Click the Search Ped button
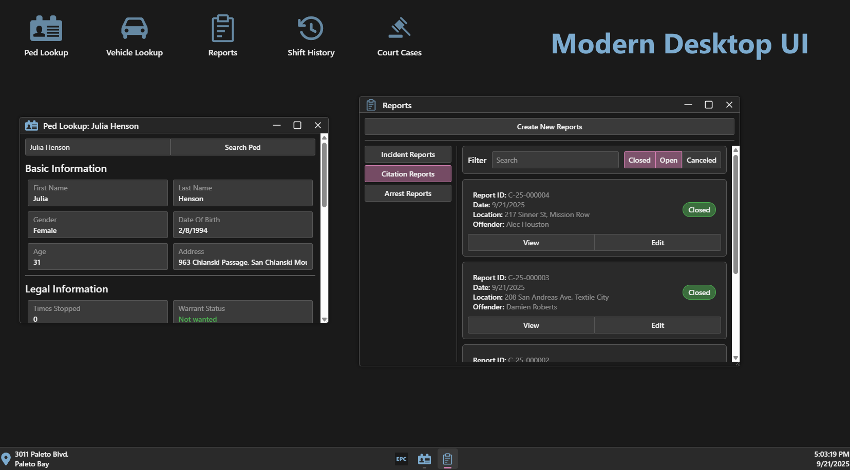Viewport: 850px width, 470px height. [242, 147]
